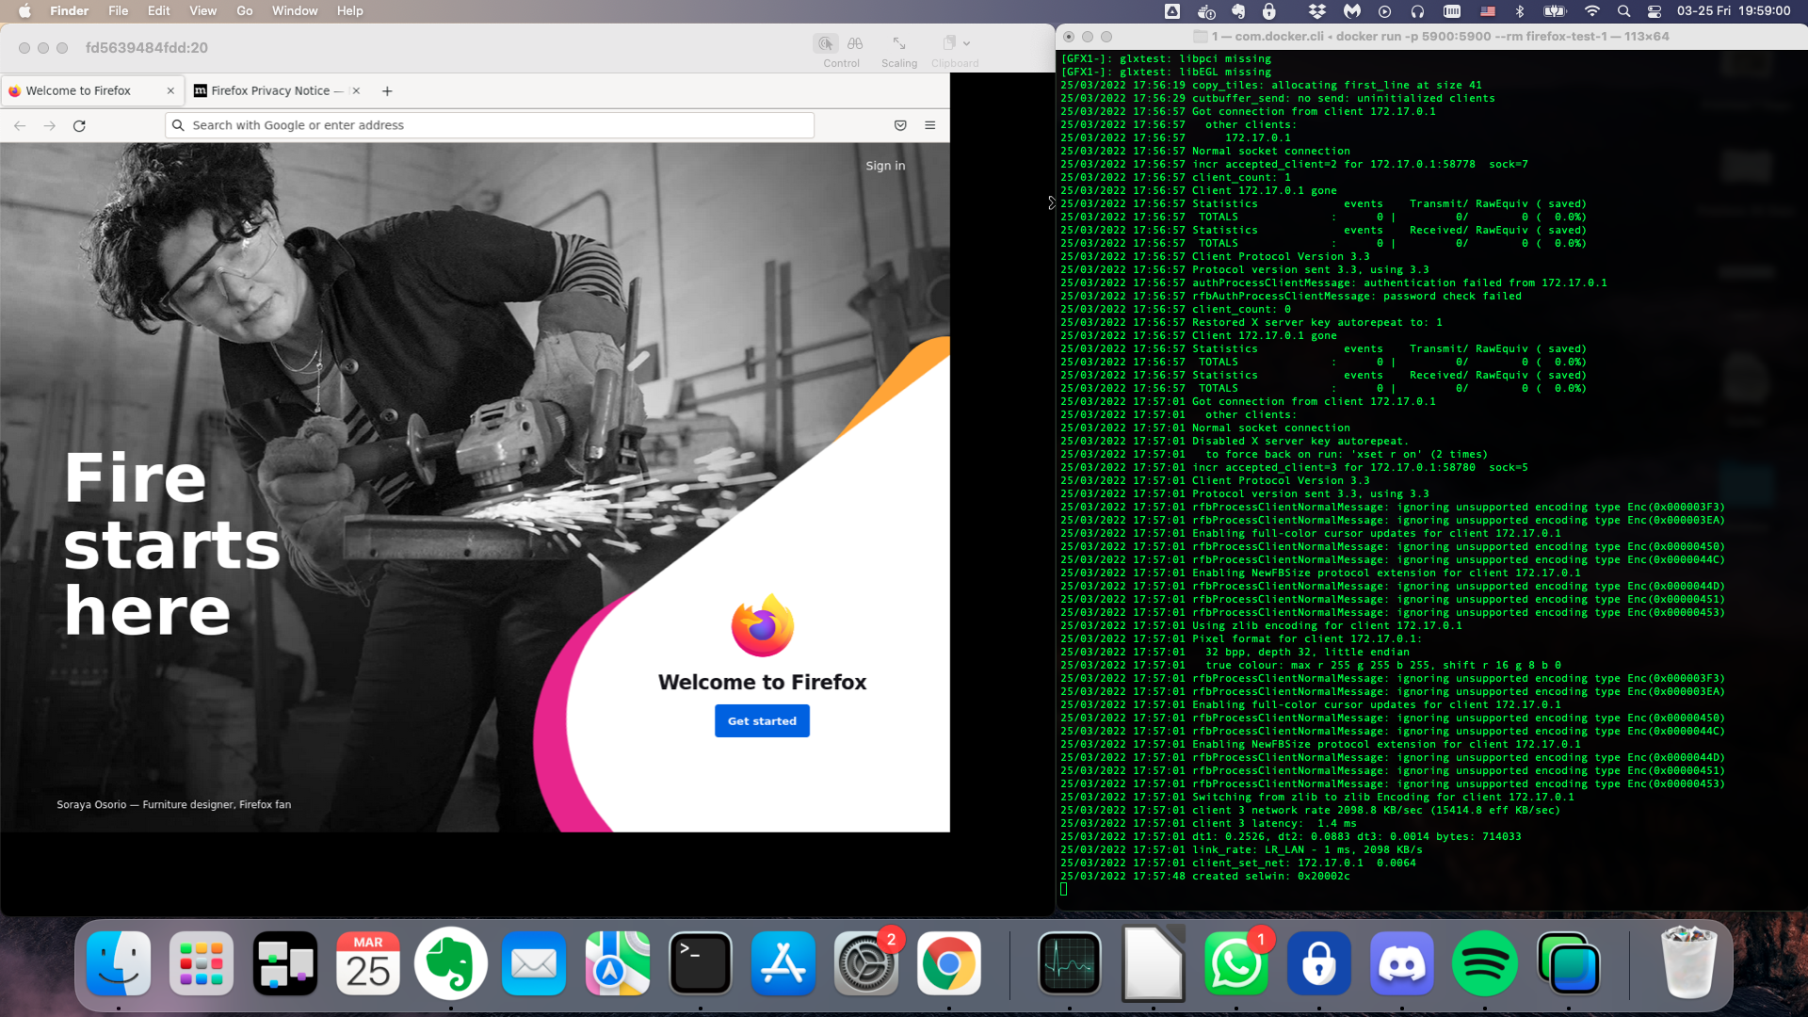Screen dimensions: 1808x1017
Task: Open the Clipboard dropdown in Screen Sharing
Action: pos(956,43)
